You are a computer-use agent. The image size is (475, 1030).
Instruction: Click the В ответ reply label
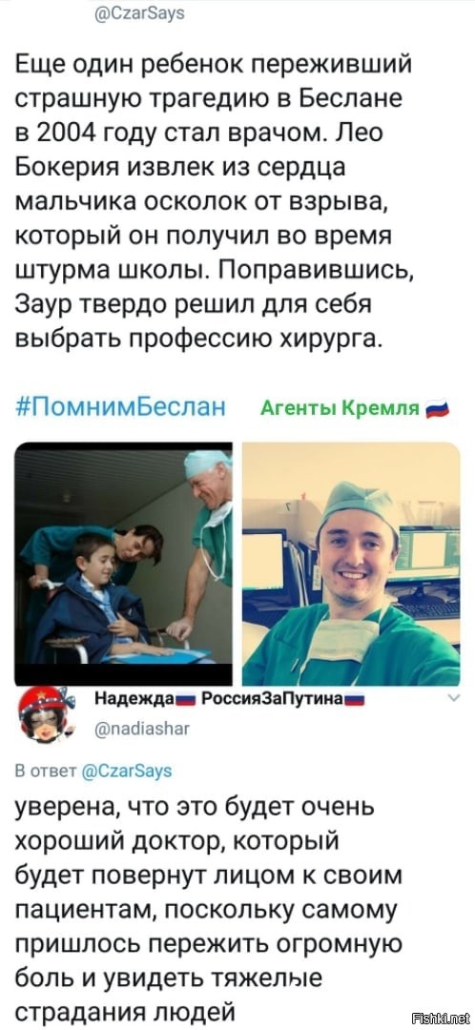click(x=48, y=771)
